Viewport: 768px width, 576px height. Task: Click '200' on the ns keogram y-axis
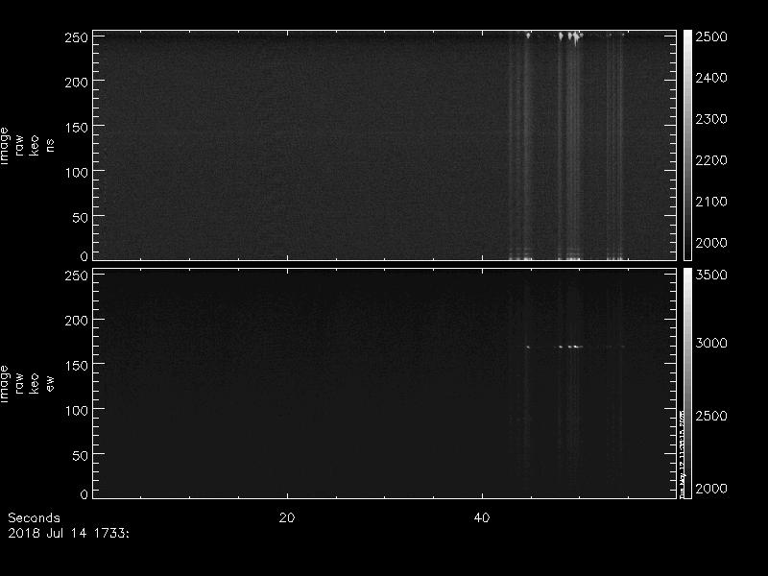pyautogui.click(x=77, y=83)
